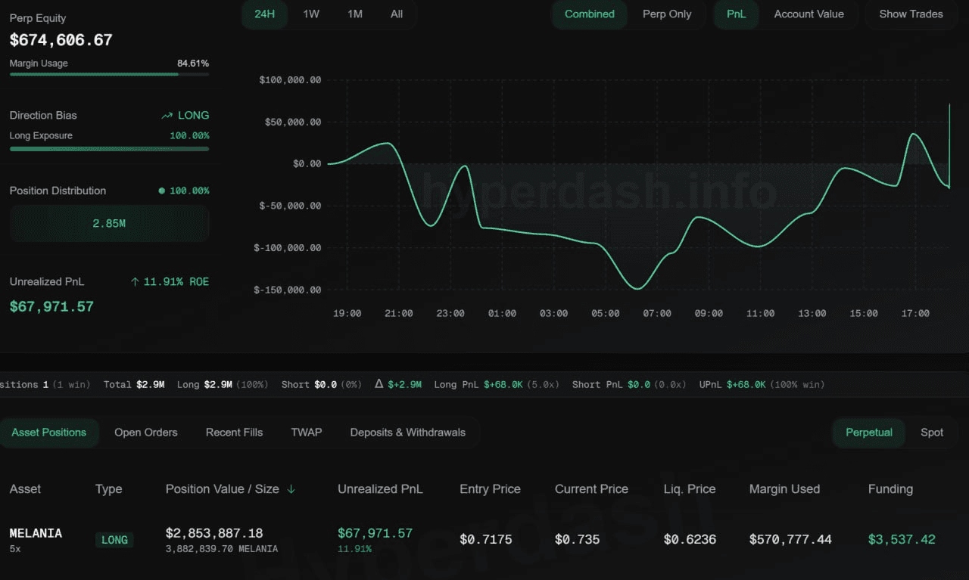Open the TWAP tab
This screenshot has width=969, height=580.
[x=307, y=433]
